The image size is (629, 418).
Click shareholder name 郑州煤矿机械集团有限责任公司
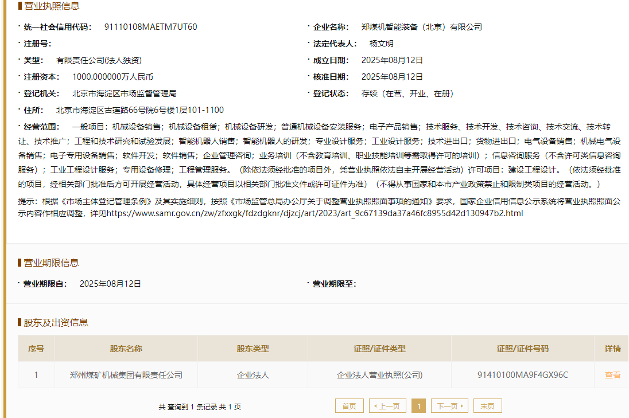tap(126, 375)
